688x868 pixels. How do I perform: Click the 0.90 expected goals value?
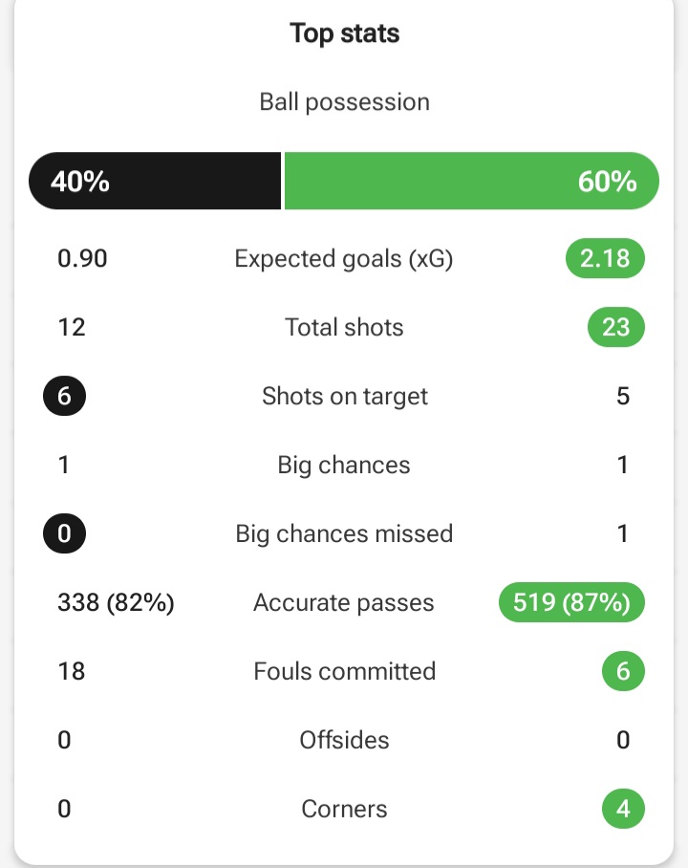(82, 259)
